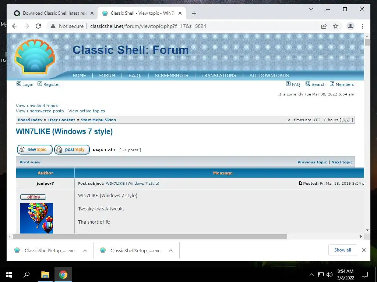Open the tab search chevron

pyautogui.click(x=311, y=9)
